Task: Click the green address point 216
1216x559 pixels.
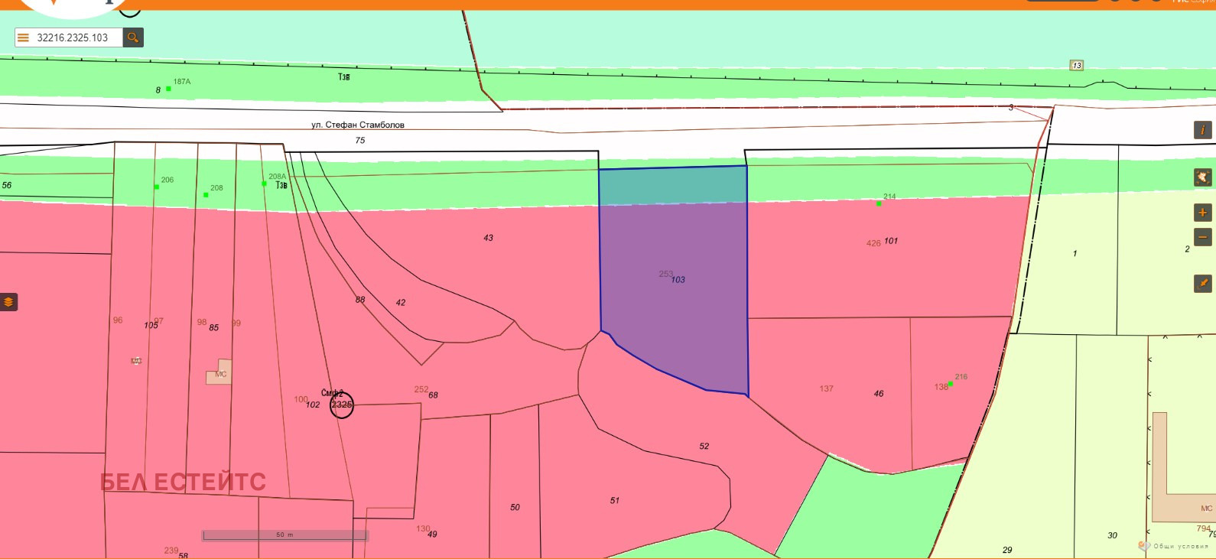Action: 951,384
